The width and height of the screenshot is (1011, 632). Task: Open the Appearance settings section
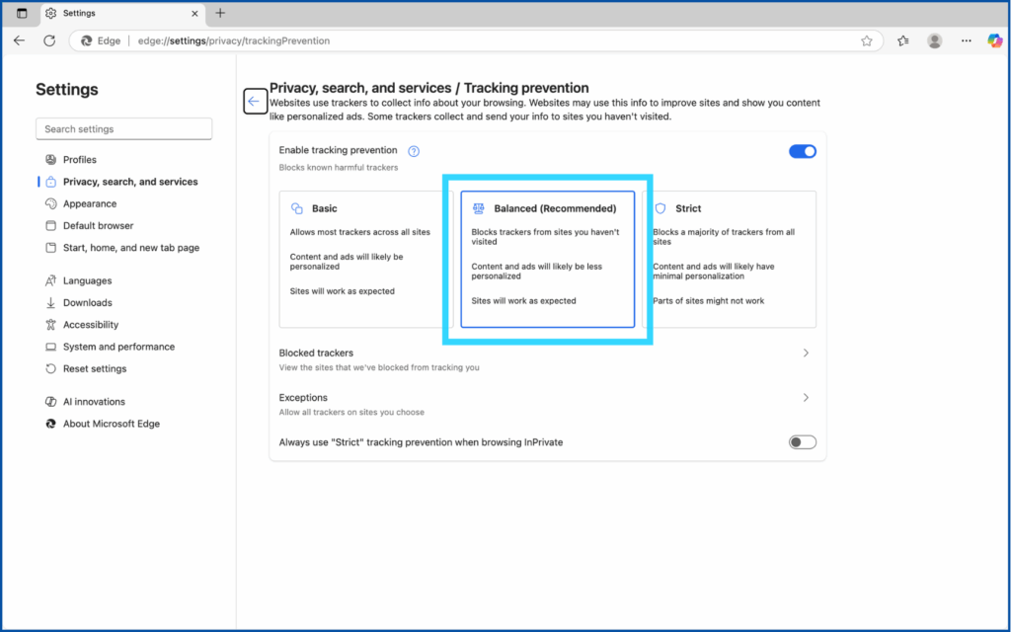[90, 203]
